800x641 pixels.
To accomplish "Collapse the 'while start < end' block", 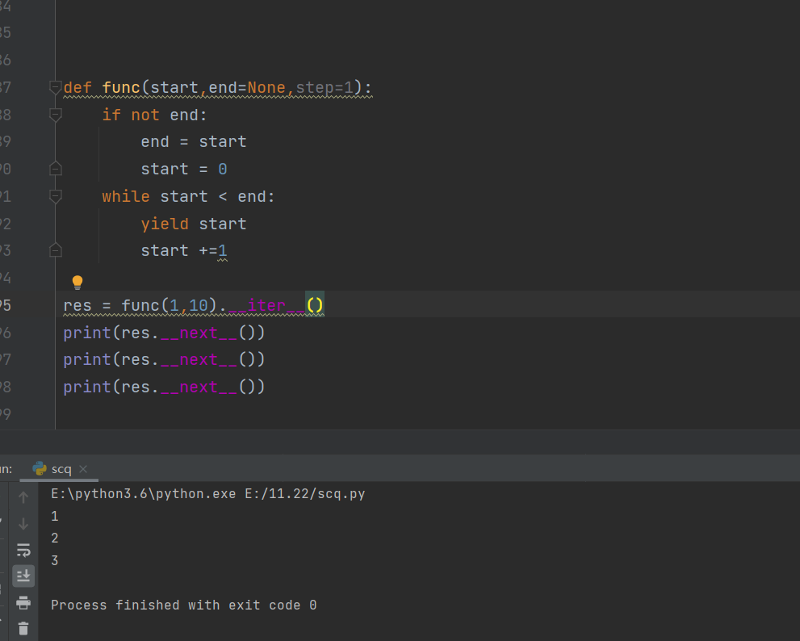I will click(55, 196).
